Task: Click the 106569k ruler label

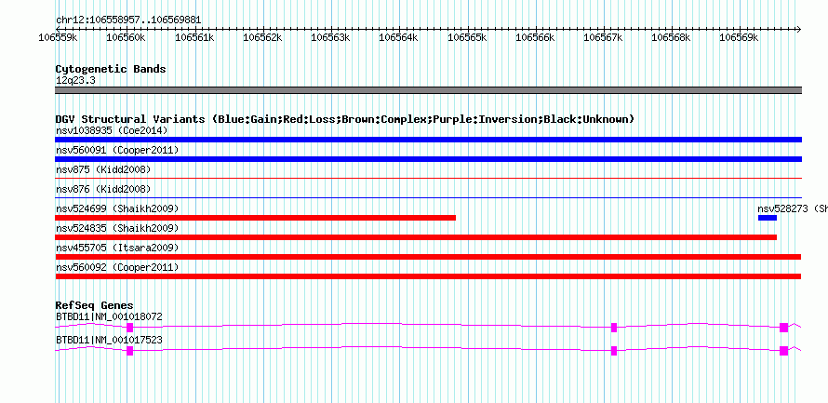Action: coord(740,37)
